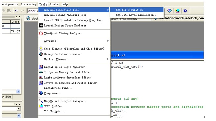This screenshot has height=121, width=216.
Task: Click the TimeQuest Timing Analyzer clock icon
Action: (41, 33)
